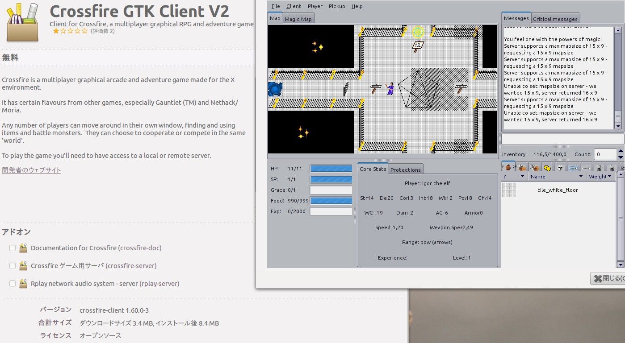The height and width of the screenshot is (343, 625).
Task: Click the Documentation for Crossfire package icon
Action: pos(23,248)
